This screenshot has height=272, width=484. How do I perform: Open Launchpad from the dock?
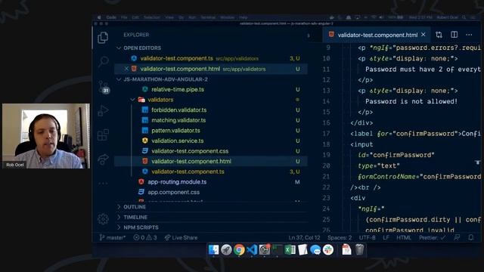point(226,249)
